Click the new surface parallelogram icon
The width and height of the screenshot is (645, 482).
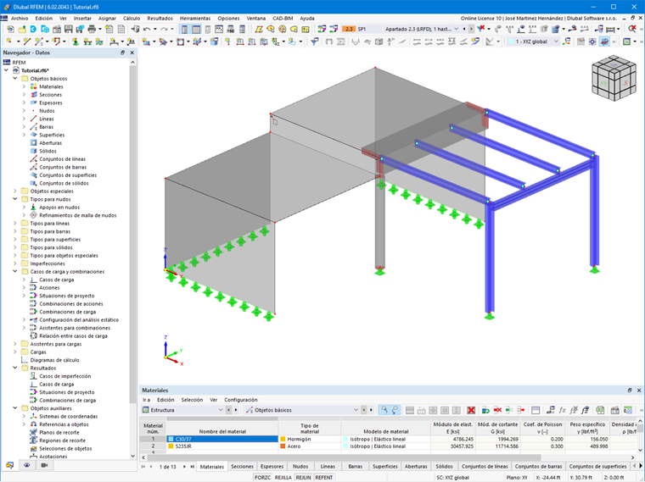point(258,29)
